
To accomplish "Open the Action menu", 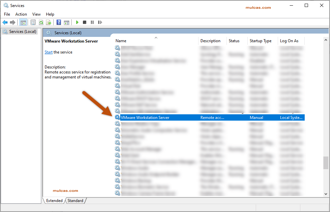I will tap(21, 14).
